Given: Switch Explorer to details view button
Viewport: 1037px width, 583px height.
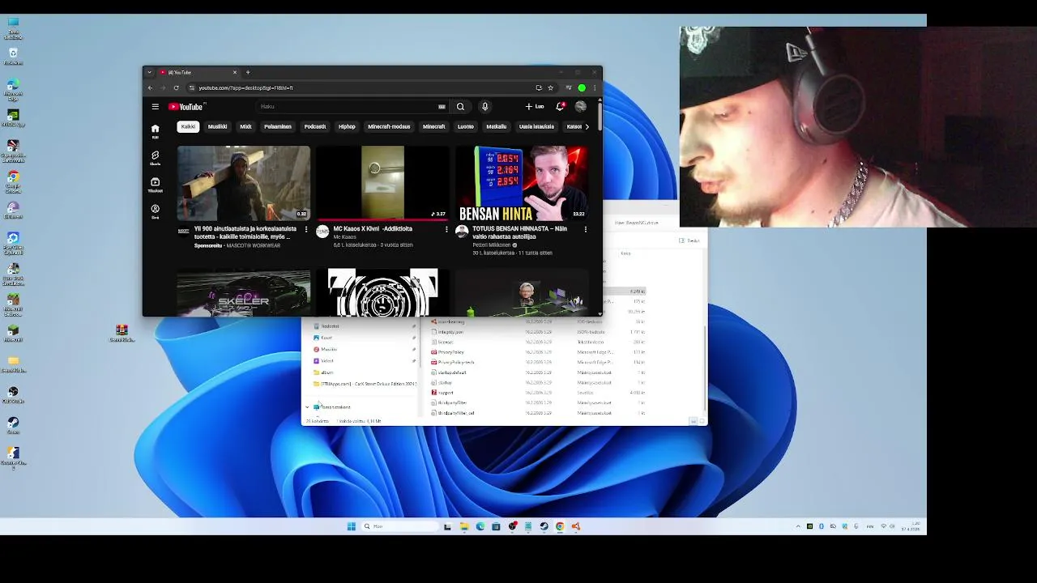Looking at the screenshot, I should click(x=693, y=421).
